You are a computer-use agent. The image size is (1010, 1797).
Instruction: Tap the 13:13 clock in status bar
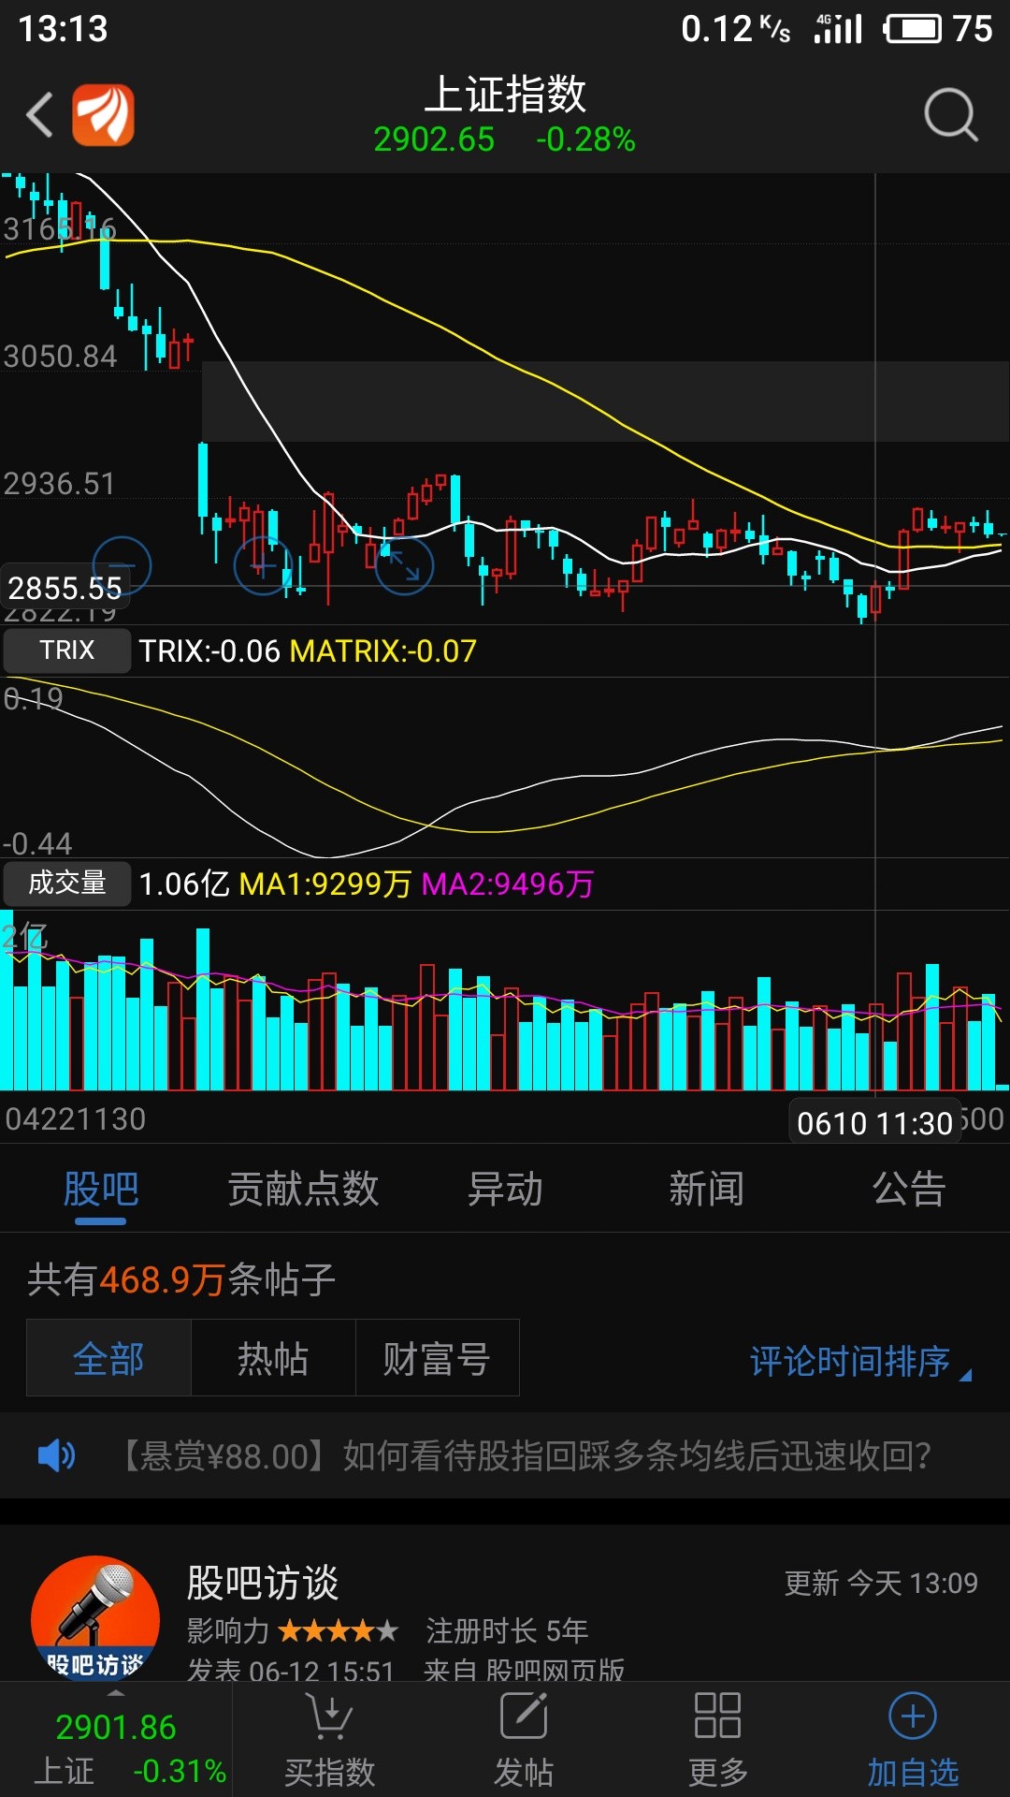[64, 29]
